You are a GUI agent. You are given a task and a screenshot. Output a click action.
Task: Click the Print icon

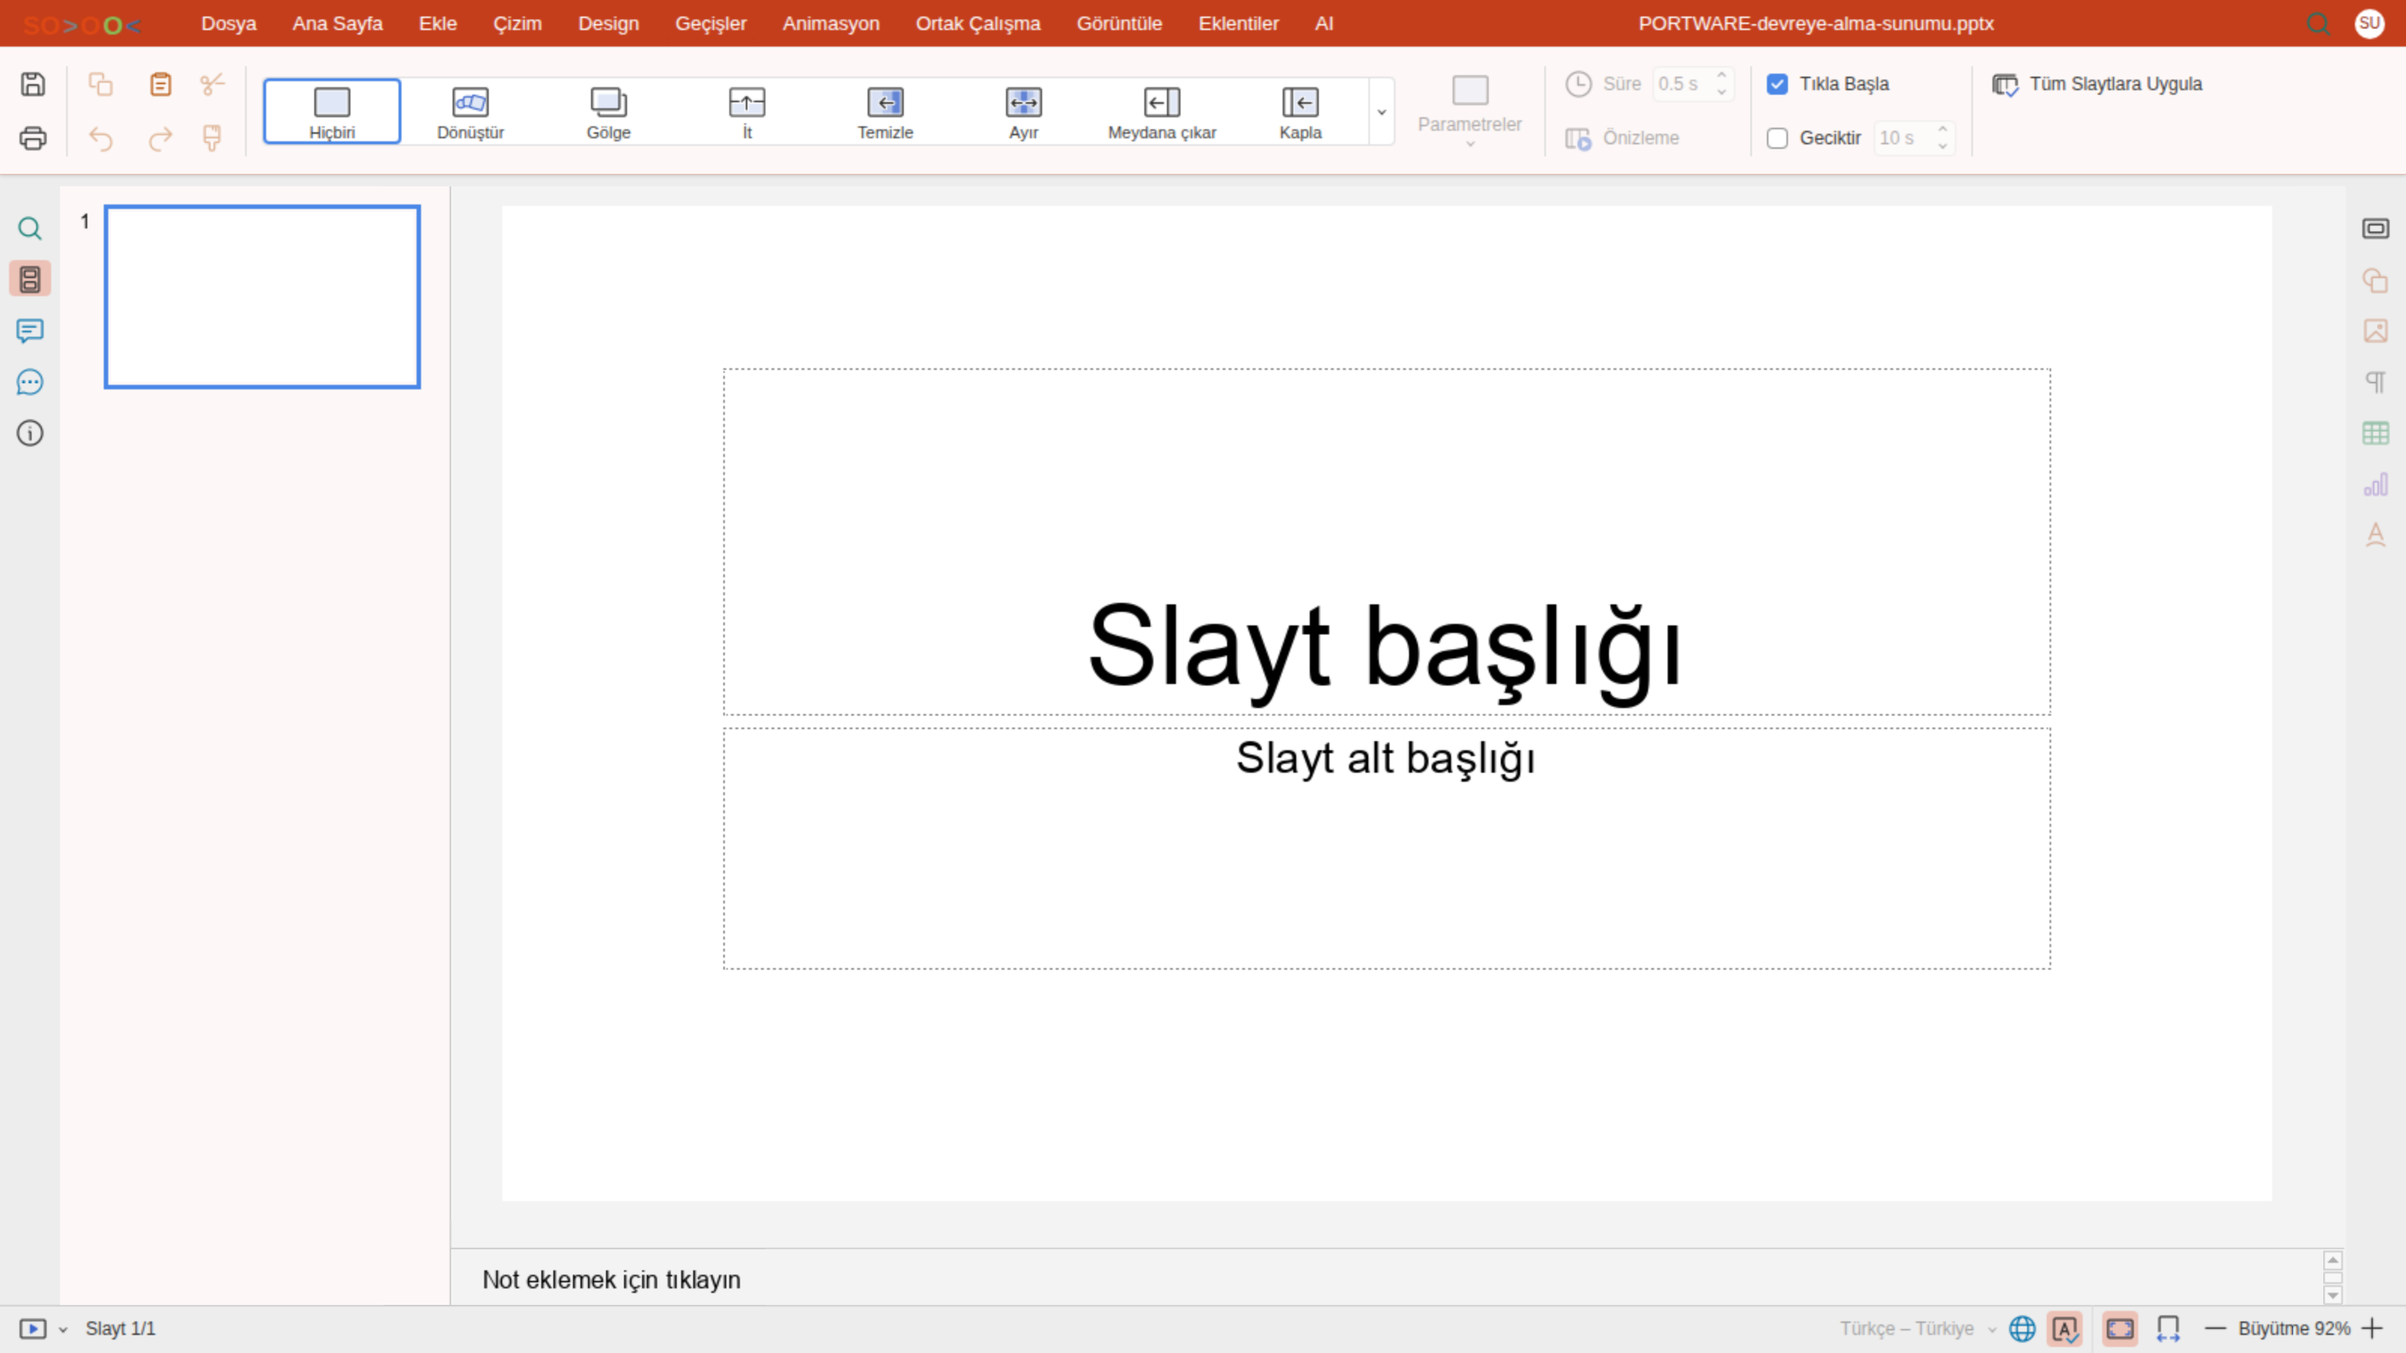point(32,138)
